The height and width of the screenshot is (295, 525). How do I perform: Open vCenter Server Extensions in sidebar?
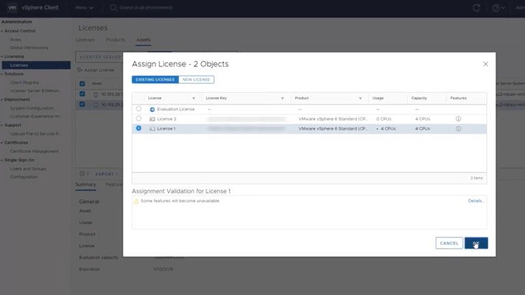35,91
